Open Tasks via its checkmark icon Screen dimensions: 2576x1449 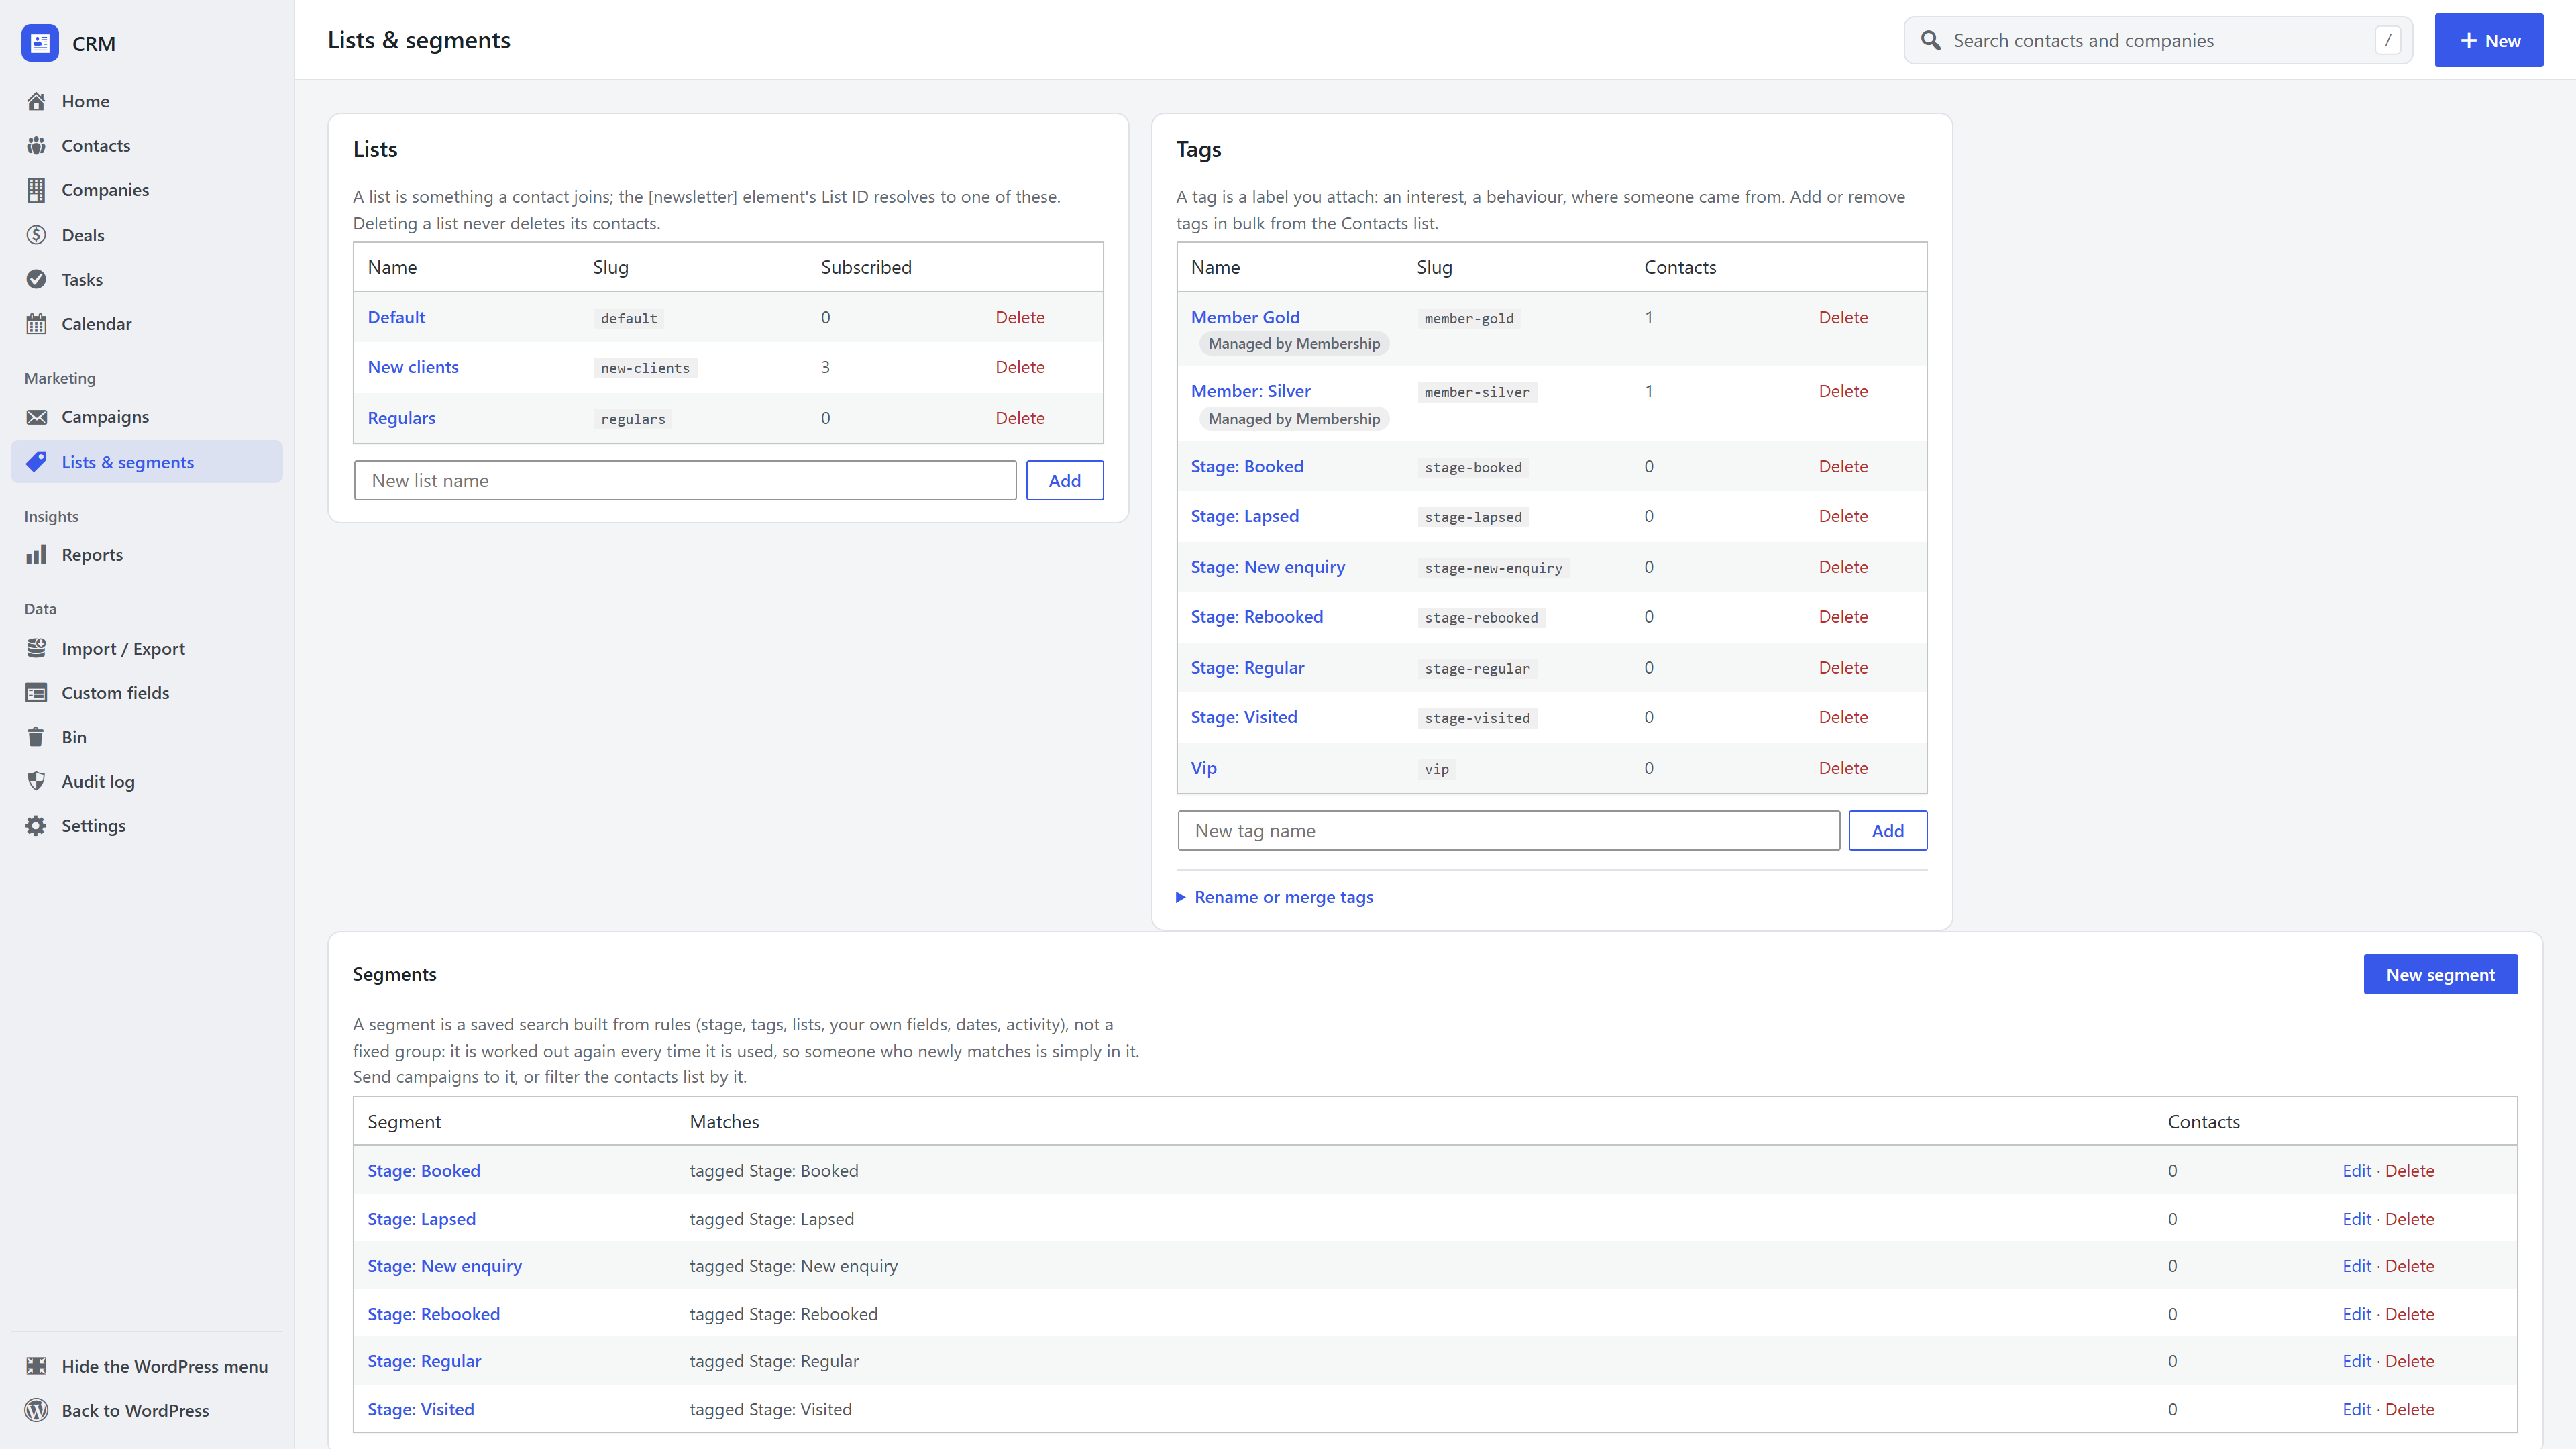[37, 279]
